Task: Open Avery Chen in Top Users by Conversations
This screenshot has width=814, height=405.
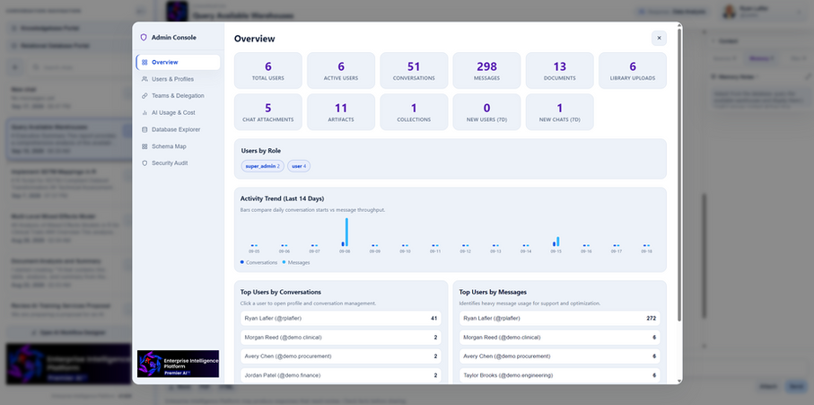Action: click(341, 357)
